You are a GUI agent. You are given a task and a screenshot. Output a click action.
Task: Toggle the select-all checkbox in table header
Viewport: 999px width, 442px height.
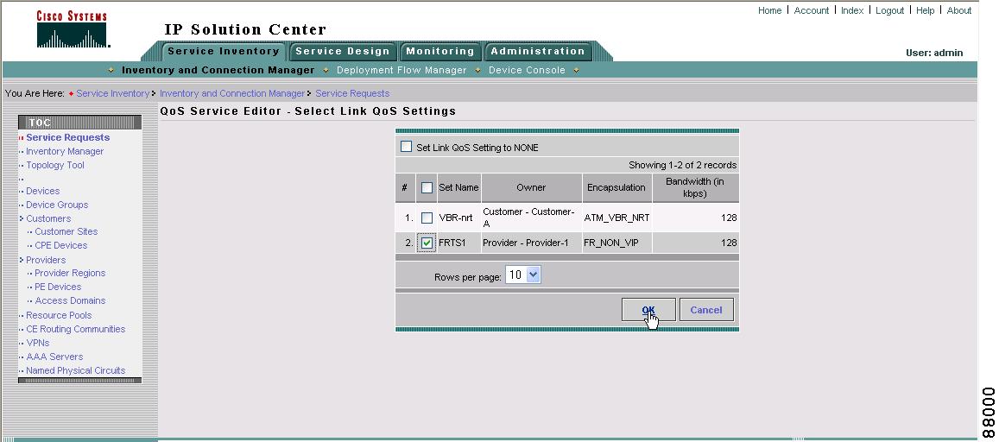(x=427, y=188)
